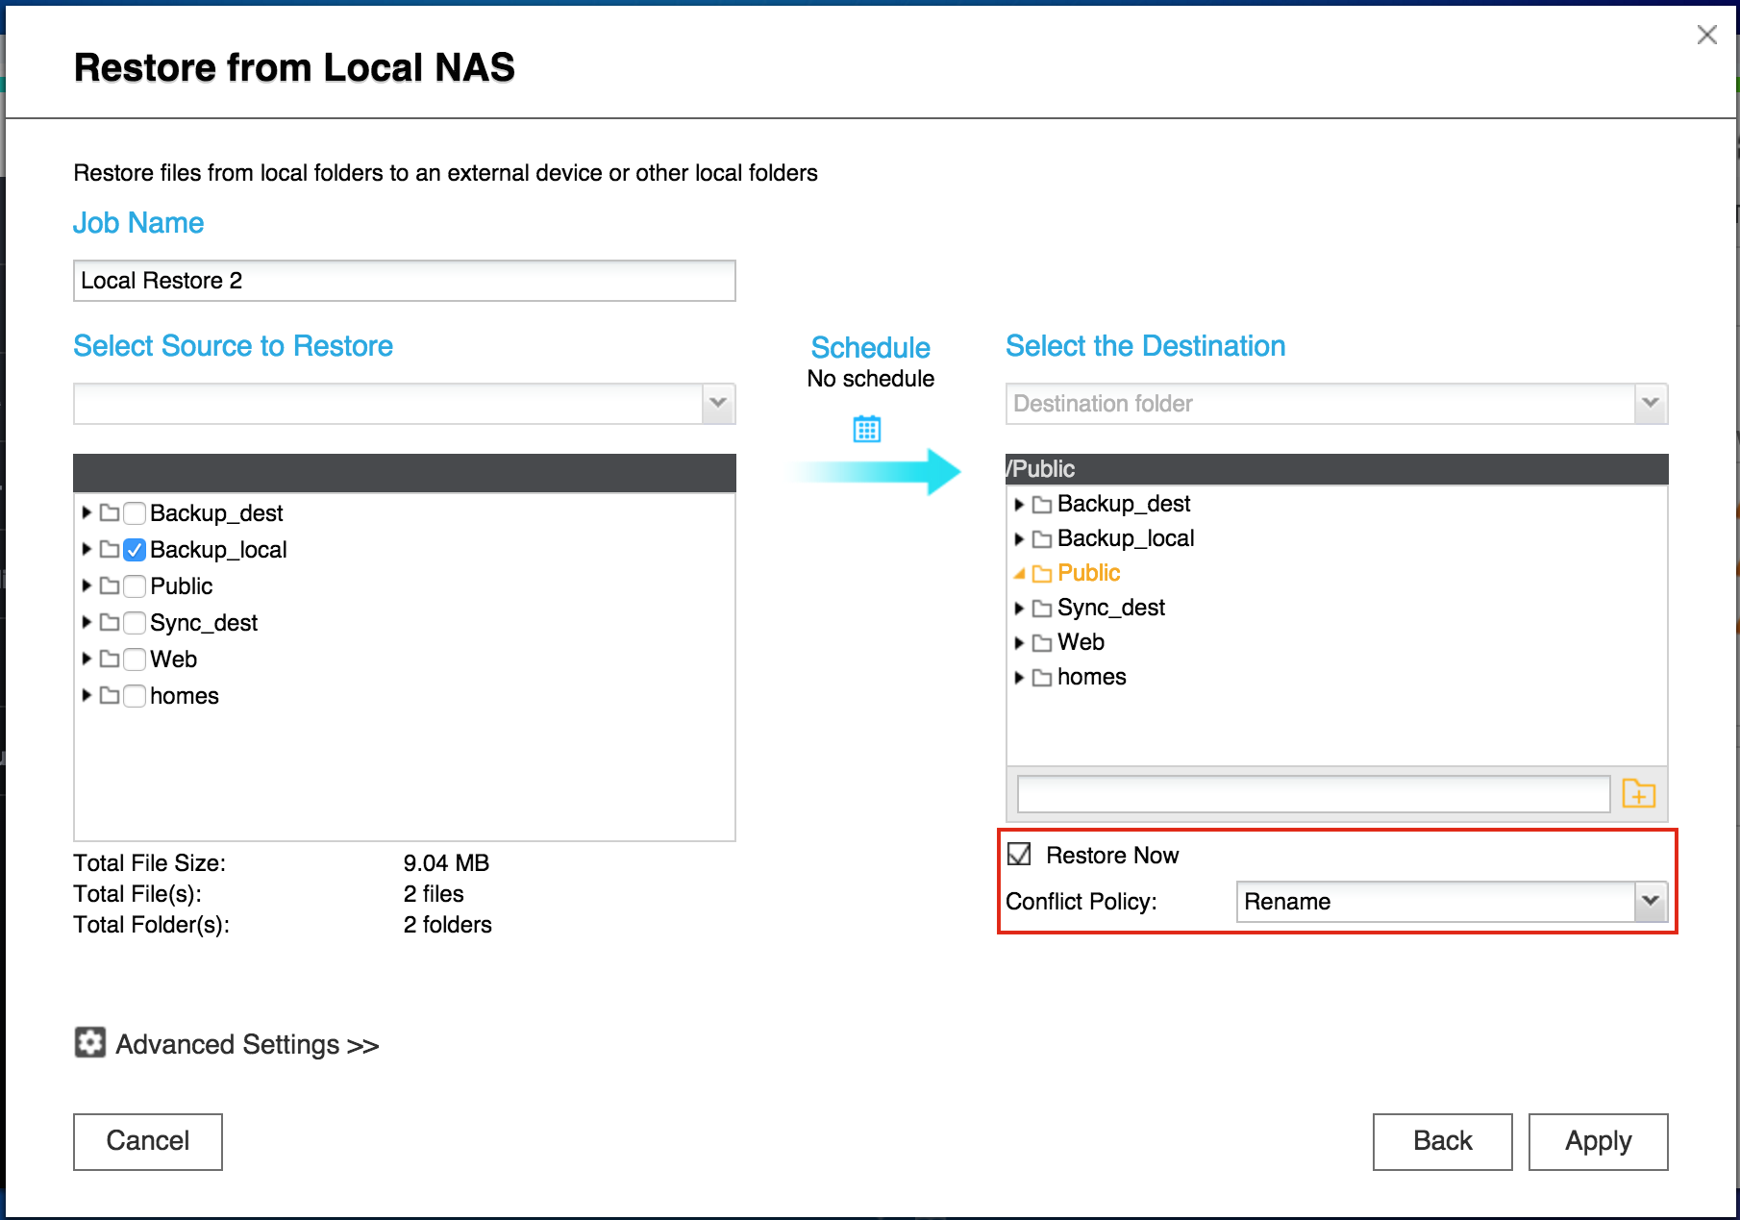Click the destination homes folder icon
The height and width of the screenshot is (1220, 1740).
1041,678
